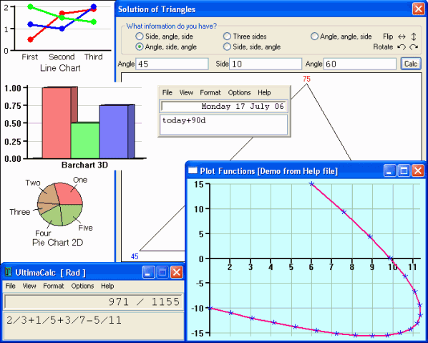Click the Calc button
This screenshot has width=428, height=343.
point(411,64)
